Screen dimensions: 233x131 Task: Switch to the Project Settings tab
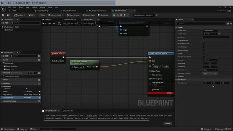coord(42,11)
